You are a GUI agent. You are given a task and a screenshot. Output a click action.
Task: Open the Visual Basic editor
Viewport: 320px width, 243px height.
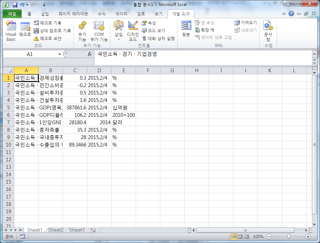coord(10,30)
